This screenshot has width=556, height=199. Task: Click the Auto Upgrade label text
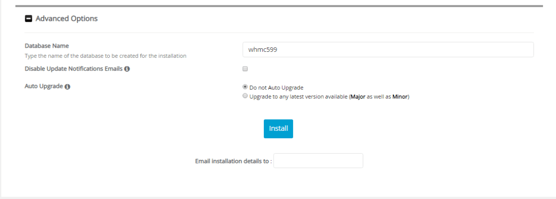[x=44, y=86]
